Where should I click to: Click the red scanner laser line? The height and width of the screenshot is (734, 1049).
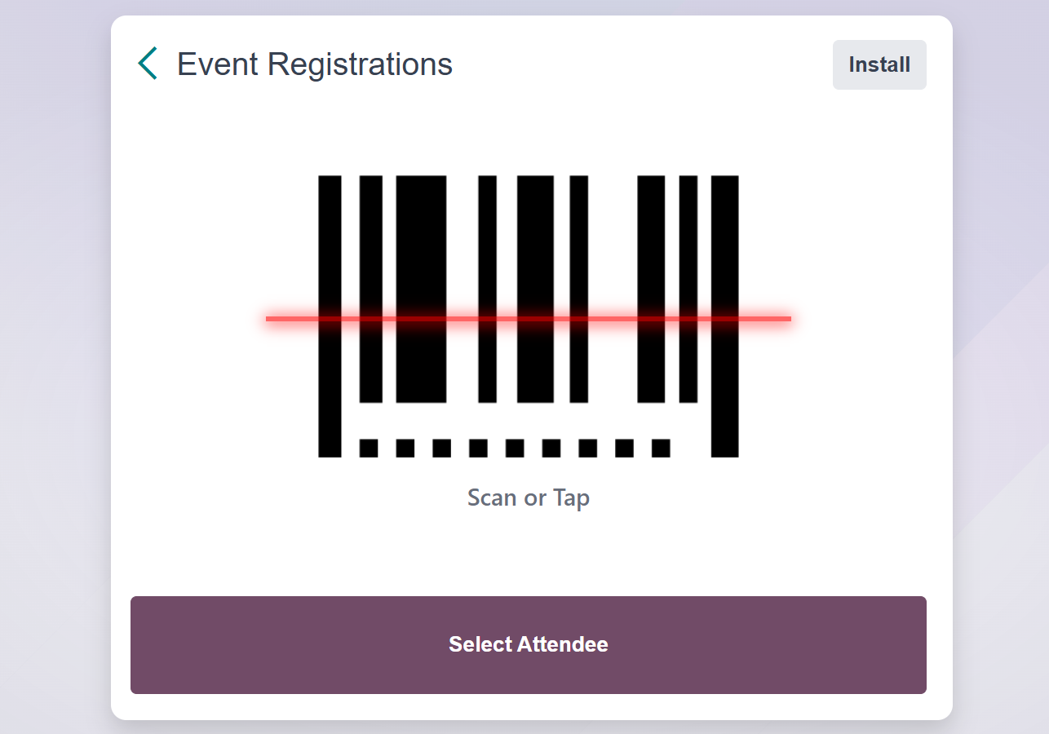click(620, 318)
